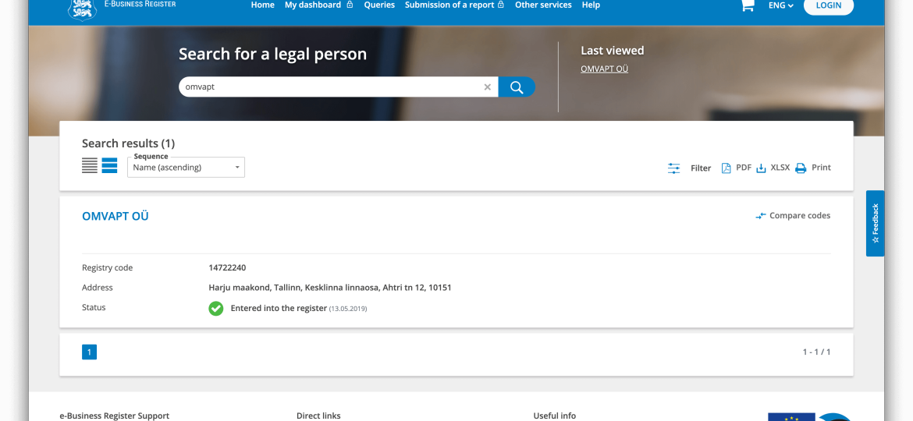
Task: Open My dashboard menu item
Action: click(x=313, y=5)
